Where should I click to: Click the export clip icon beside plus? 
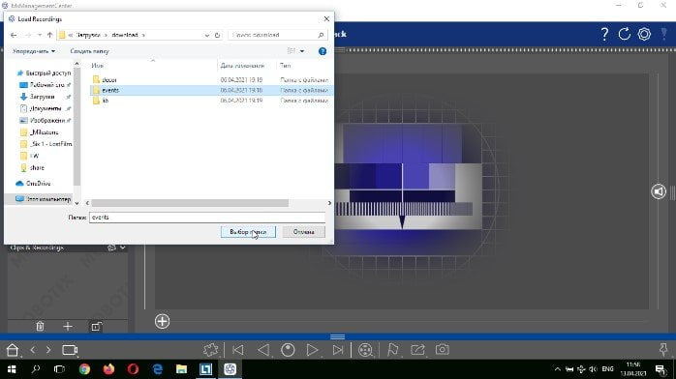(96, 327)
